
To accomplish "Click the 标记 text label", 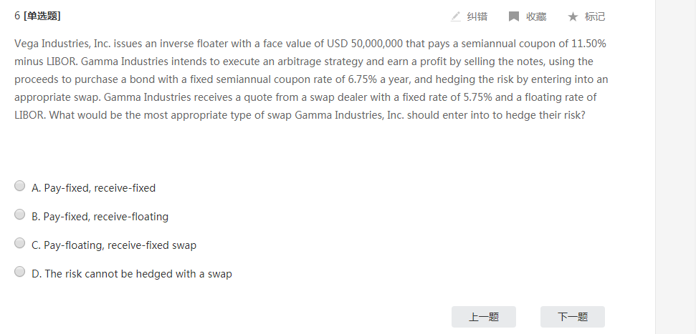I will [595, 16].
